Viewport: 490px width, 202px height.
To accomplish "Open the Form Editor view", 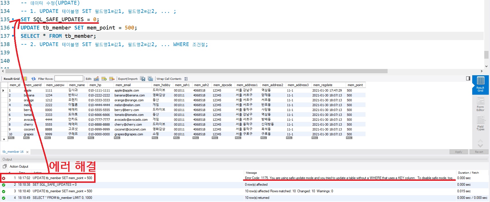I will point(480,104).
